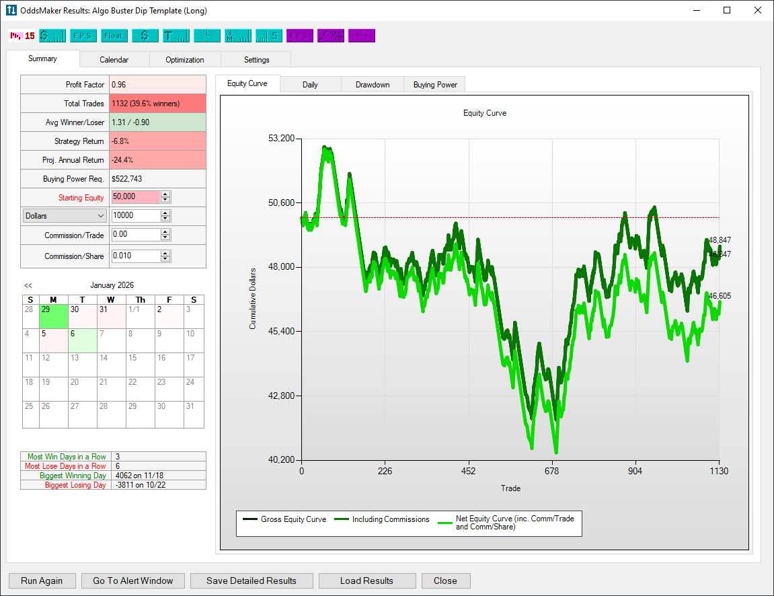This screenshot has height=596, width=774.
Task: Open the Drawdown chart tab
Action: (373, 85)
